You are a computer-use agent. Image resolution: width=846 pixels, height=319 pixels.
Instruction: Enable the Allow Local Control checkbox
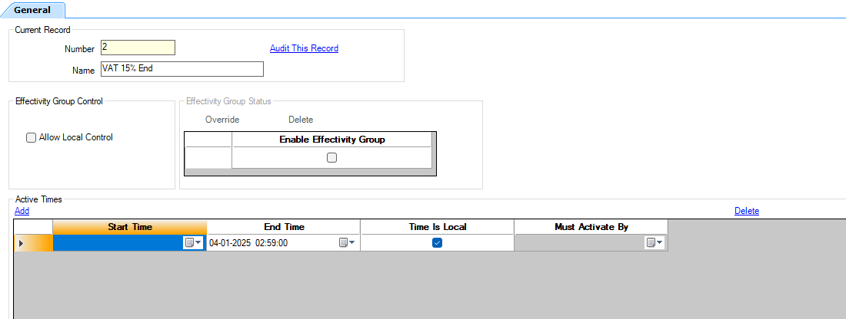tap(32, 138)
